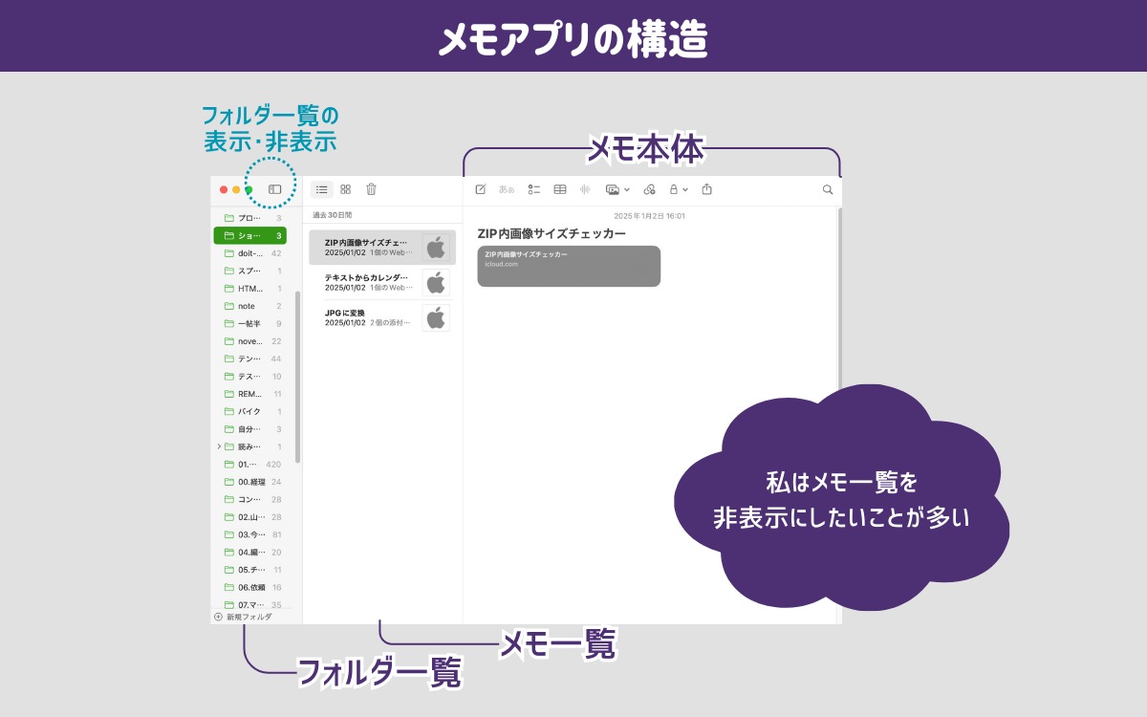The image size is (1147, 717).
Task: Click Apple thumbnail of JPGに変換 note
Action: (436, 317)
